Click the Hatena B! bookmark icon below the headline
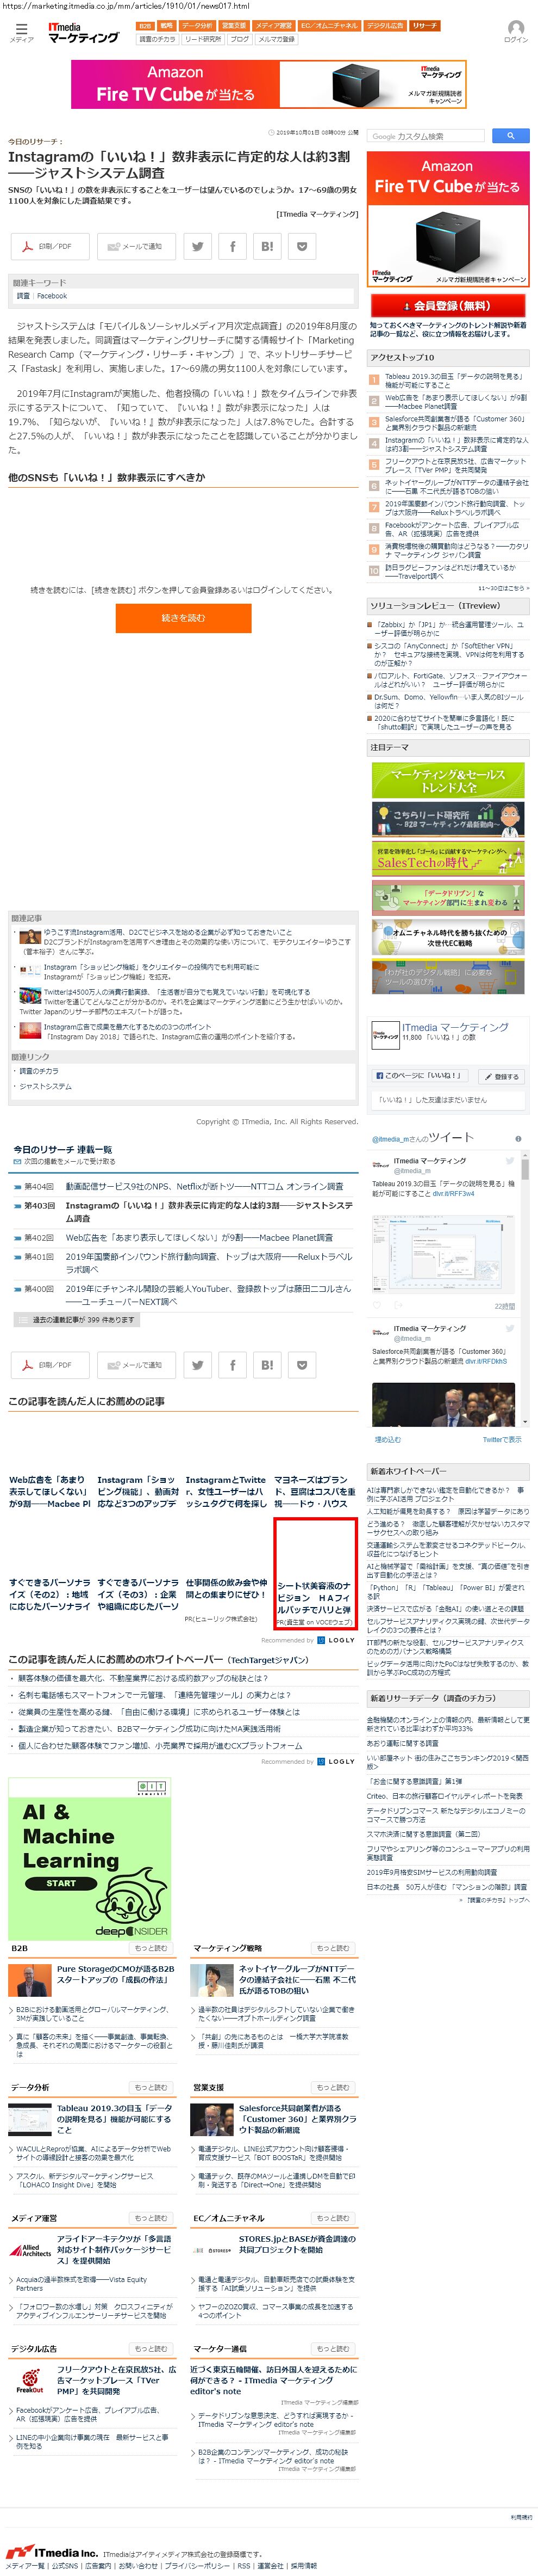This screenshot has height=2576, width=538. [267, 246]
